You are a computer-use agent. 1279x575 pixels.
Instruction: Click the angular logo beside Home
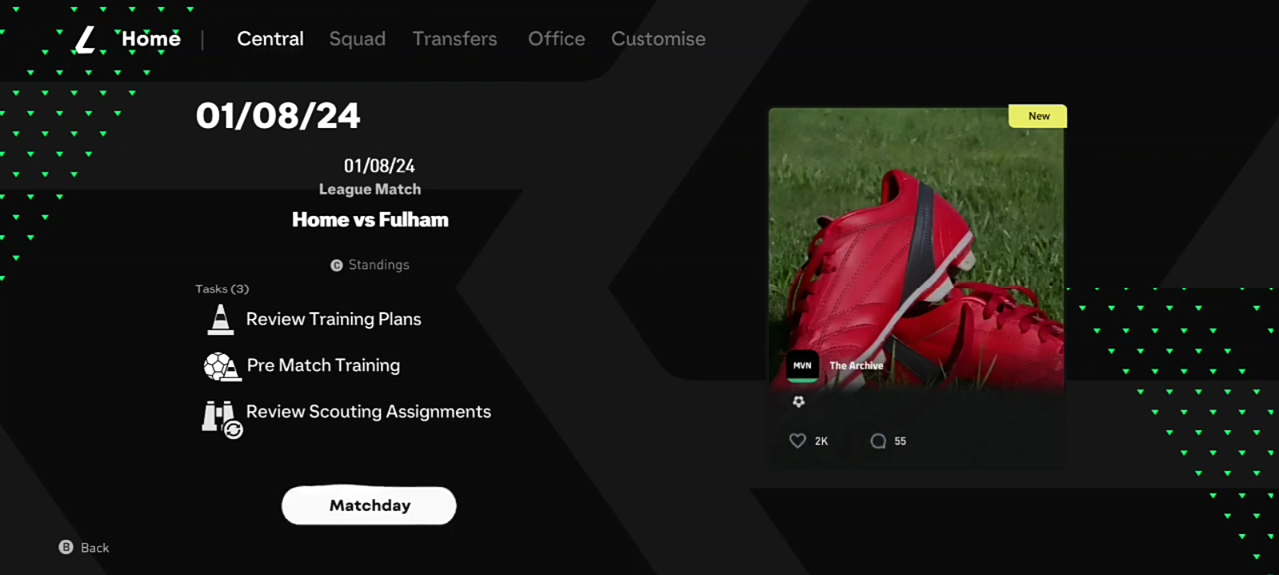[86, 40]
